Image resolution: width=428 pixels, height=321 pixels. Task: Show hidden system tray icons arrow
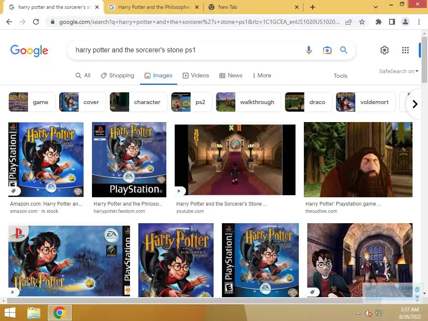pos(358,313)
